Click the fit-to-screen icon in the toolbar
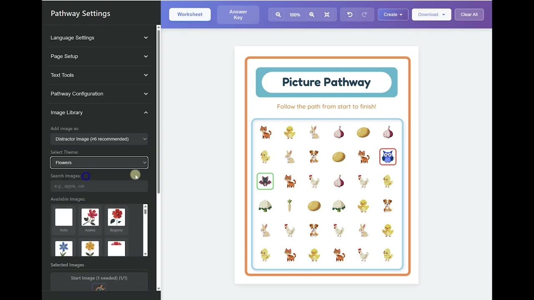Viewport: 534px width, 300px height. pyautogui.click(x=327, y=15)
